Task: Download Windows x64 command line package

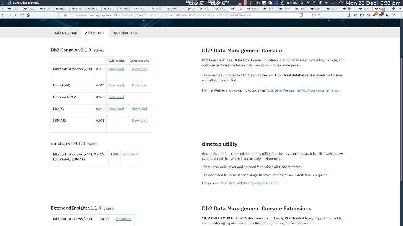Action: (139, 69)
